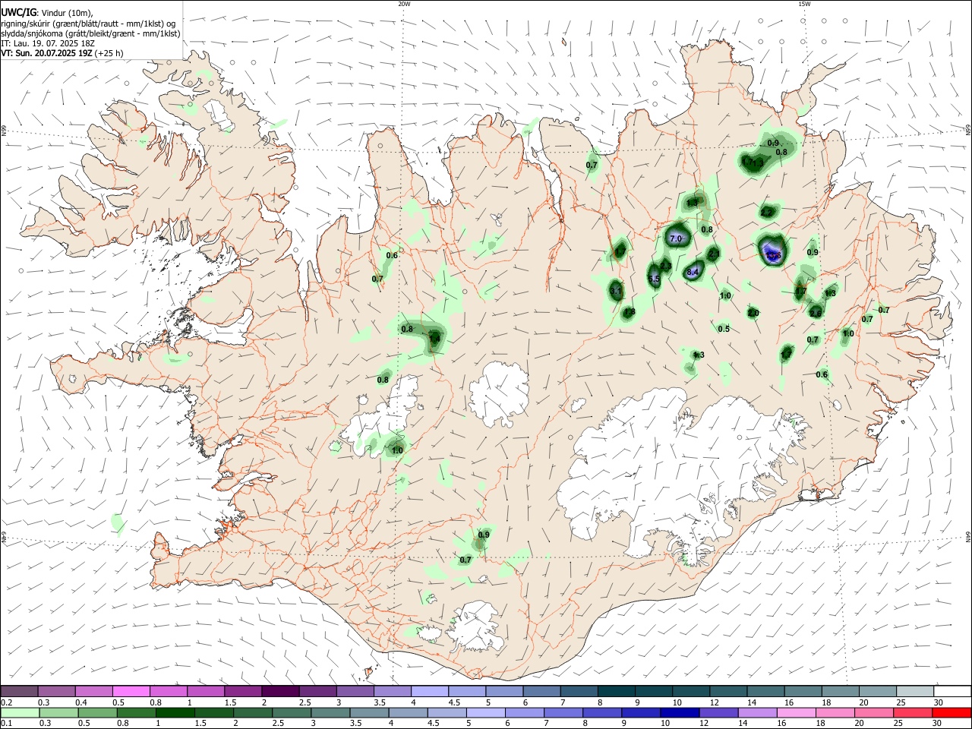Click the round Hofsjökull glacier in central Iceland

point(499,393)
